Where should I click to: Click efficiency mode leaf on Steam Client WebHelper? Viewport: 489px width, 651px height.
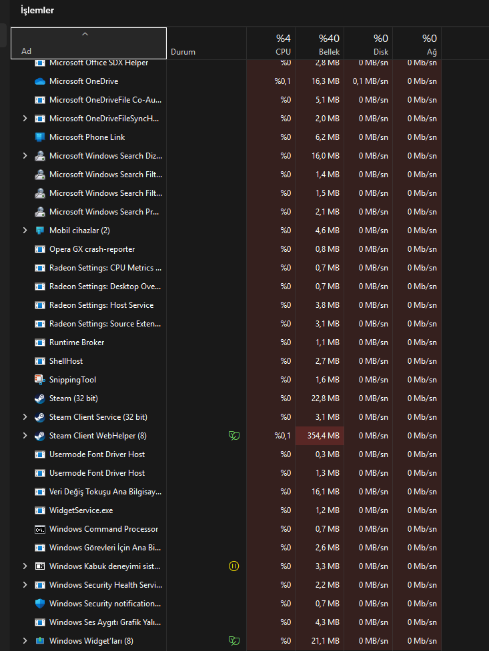tap(234, 436)
